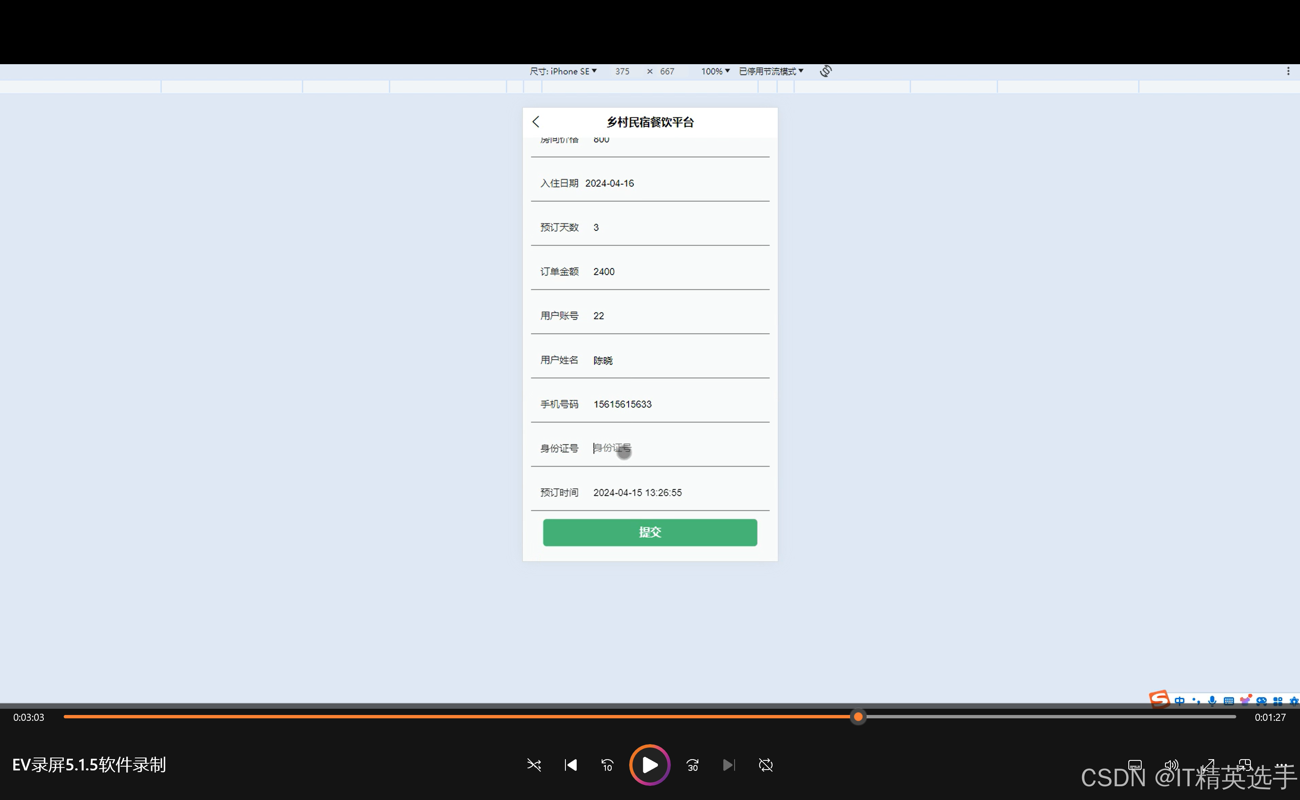
Task: Toggle Sogou Chinese/English input mode
Action: [1179, 700]
